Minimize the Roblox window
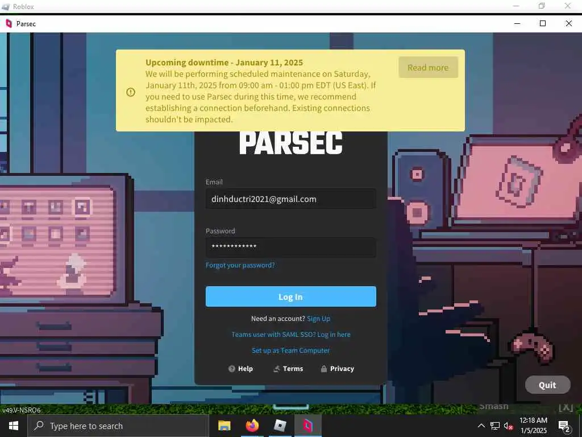This screenshot has height=437, width=582. (x=516, y=6)
